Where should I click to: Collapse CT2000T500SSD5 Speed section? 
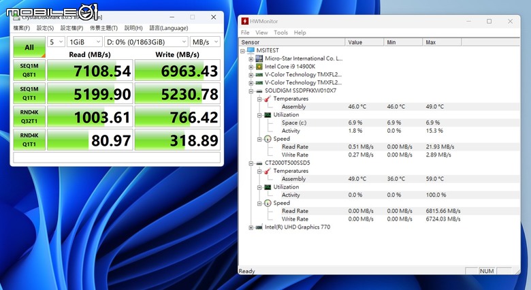259,204
